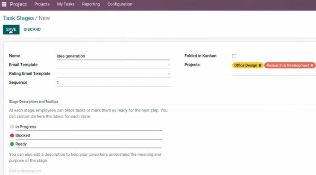
Task: Remove the Office Design project tag
Action: coord(260,65)
